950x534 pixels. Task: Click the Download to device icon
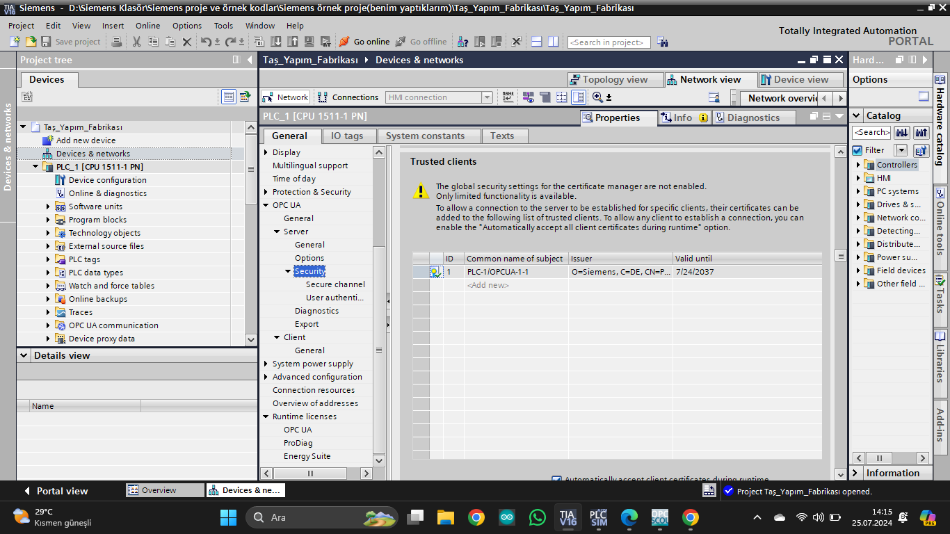click(x=276, y=42)
